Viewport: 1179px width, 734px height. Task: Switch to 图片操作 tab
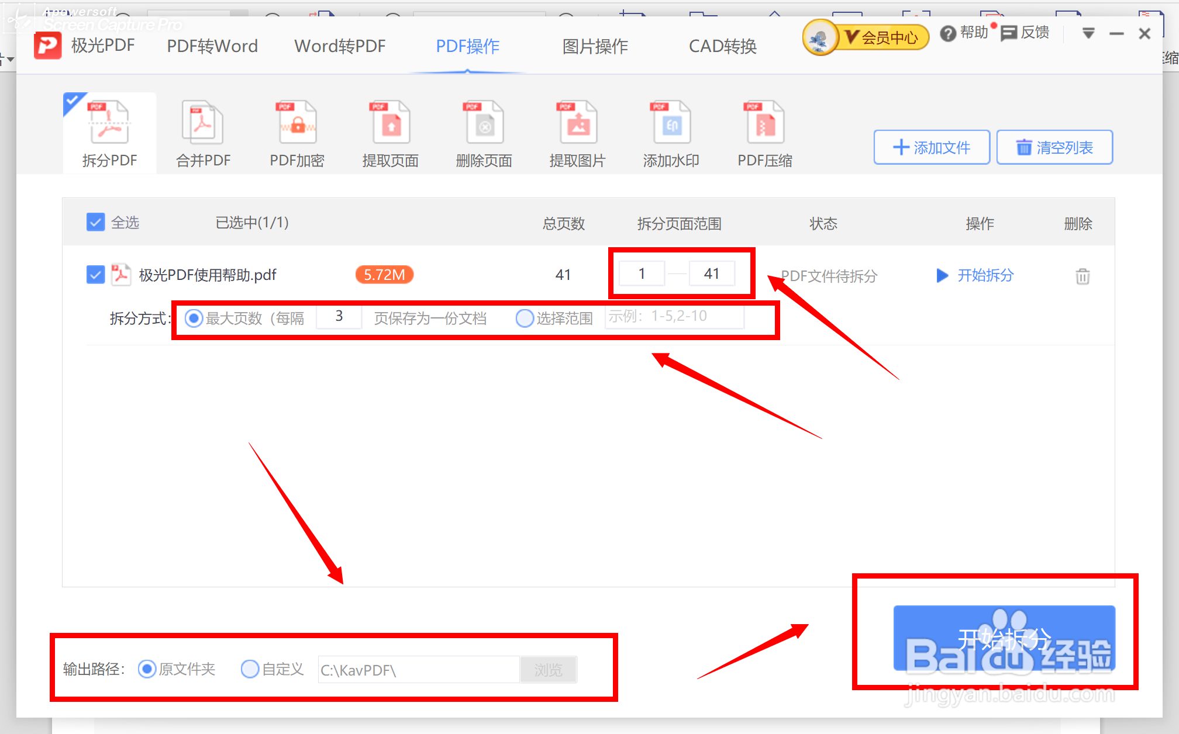(595, 46)
